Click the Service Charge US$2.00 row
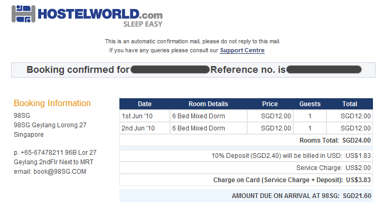The image size is (383, 207). [x=246, y=168]
